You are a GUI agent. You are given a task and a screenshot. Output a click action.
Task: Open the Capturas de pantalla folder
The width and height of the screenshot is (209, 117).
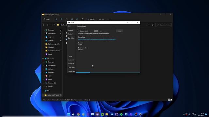53,44
